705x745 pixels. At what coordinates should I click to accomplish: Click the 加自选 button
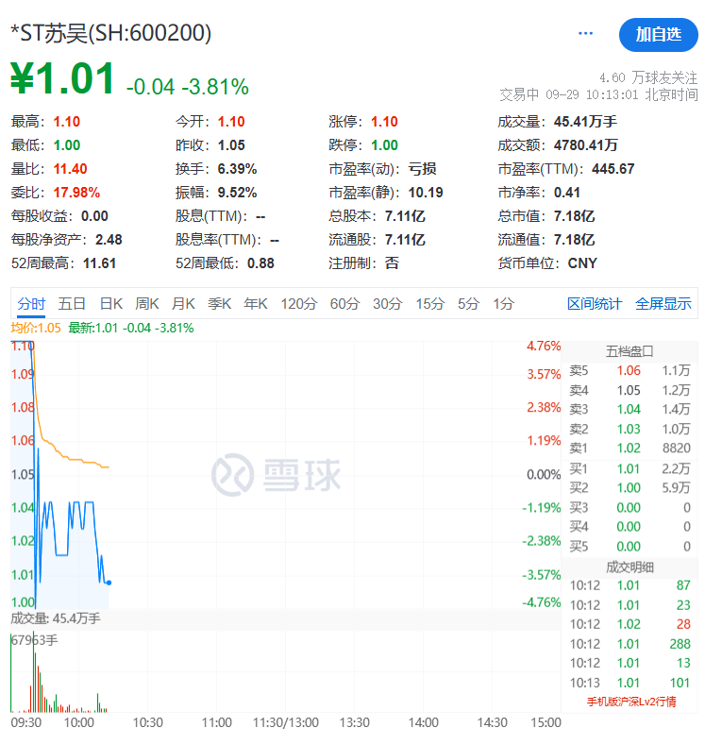tap(658, 34)
